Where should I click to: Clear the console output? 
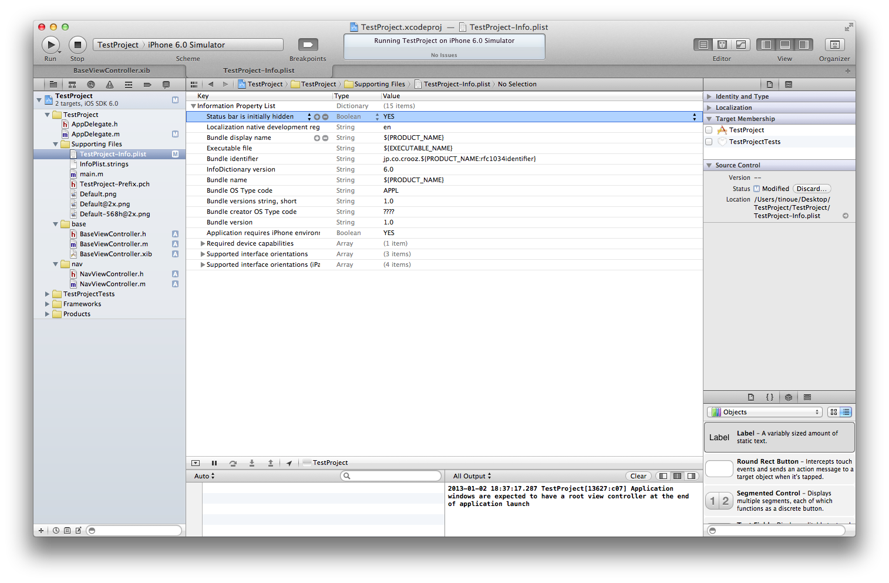[x=638, y=476]
